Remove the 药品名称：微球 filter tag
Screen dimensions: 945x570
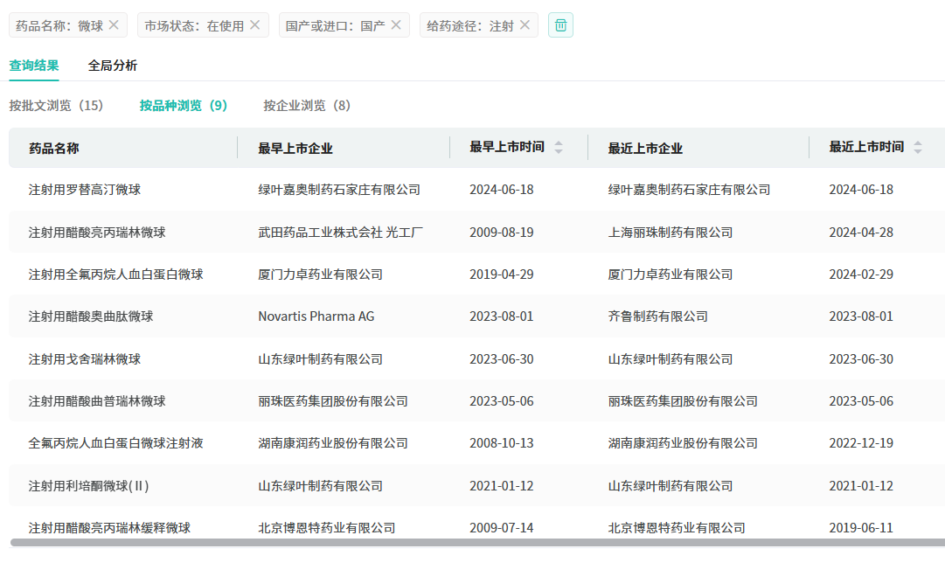[x=114, y=25]
